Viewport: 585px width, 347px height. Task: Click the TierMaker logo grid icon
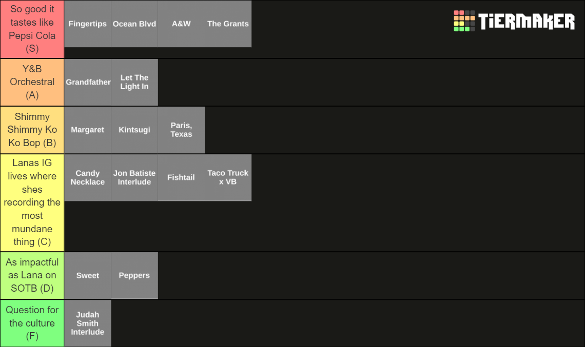(464, 21)
